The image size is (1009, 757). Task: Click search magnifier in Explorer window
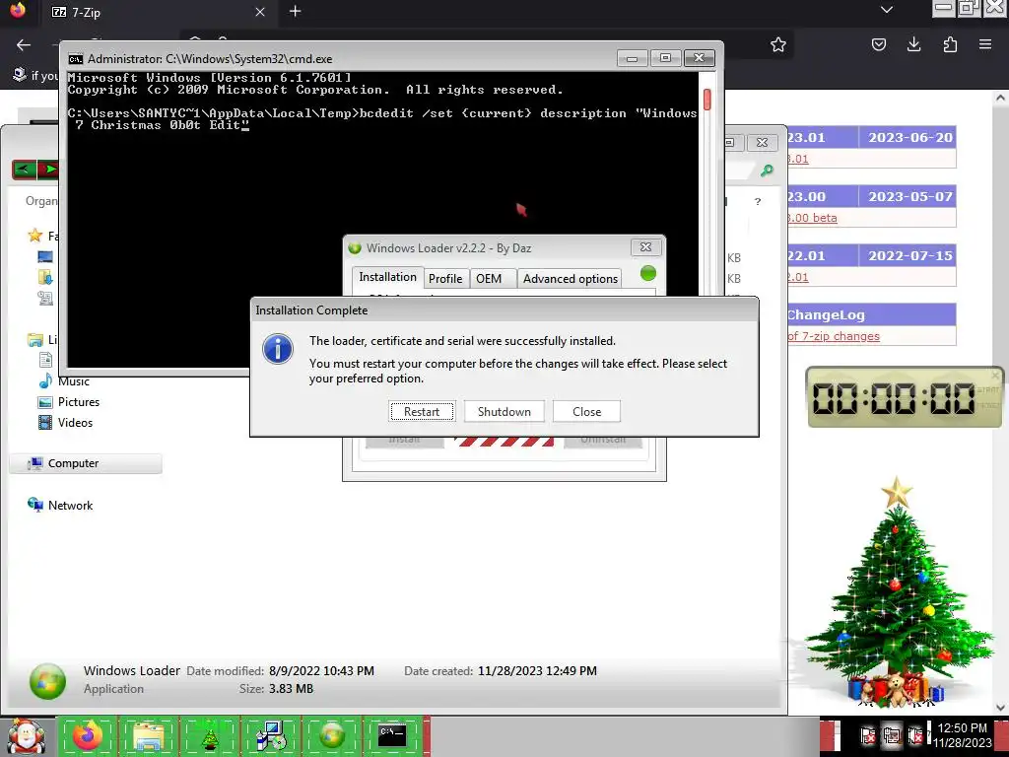(767, 171)
